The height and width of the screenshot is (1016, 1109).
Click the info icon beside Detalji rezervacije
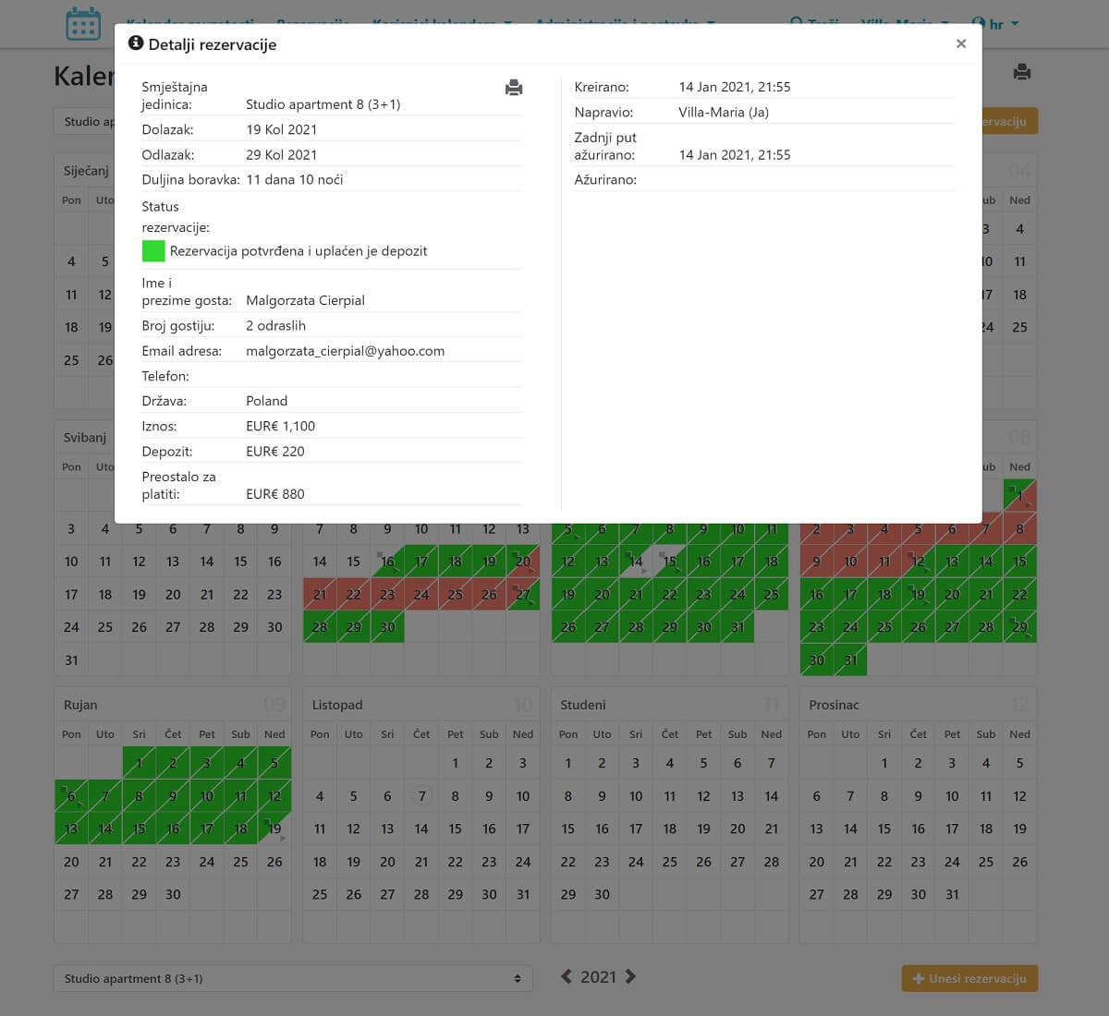136,43
